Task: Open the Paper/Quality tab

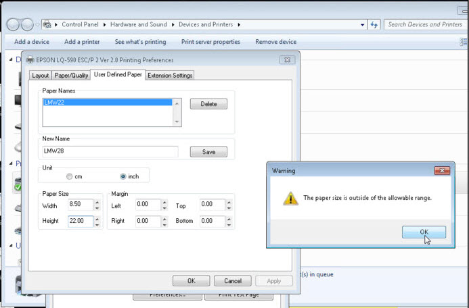Action: pyautogui.click(x=72, y=76)
